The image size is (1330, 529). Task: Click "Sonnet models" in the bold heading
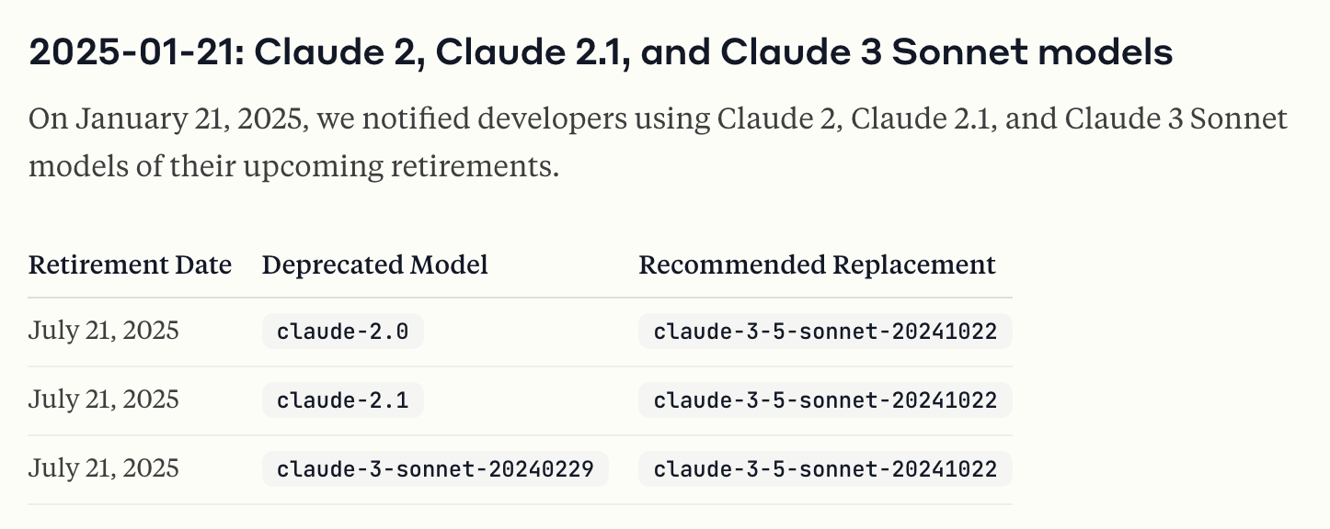tap(1032, 53)
